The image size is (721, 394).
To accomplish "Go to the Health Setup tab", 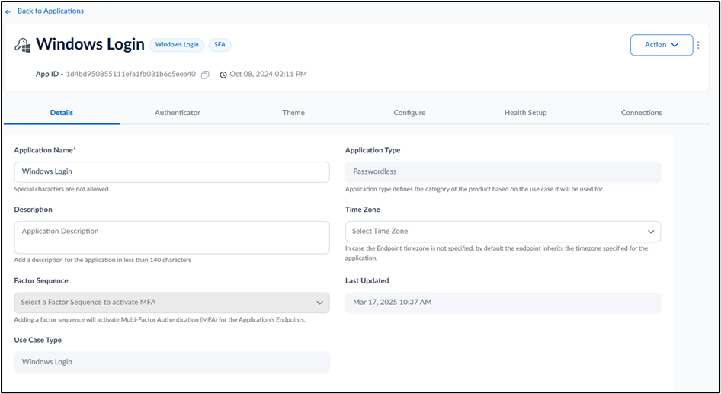I will coord(526,112).
